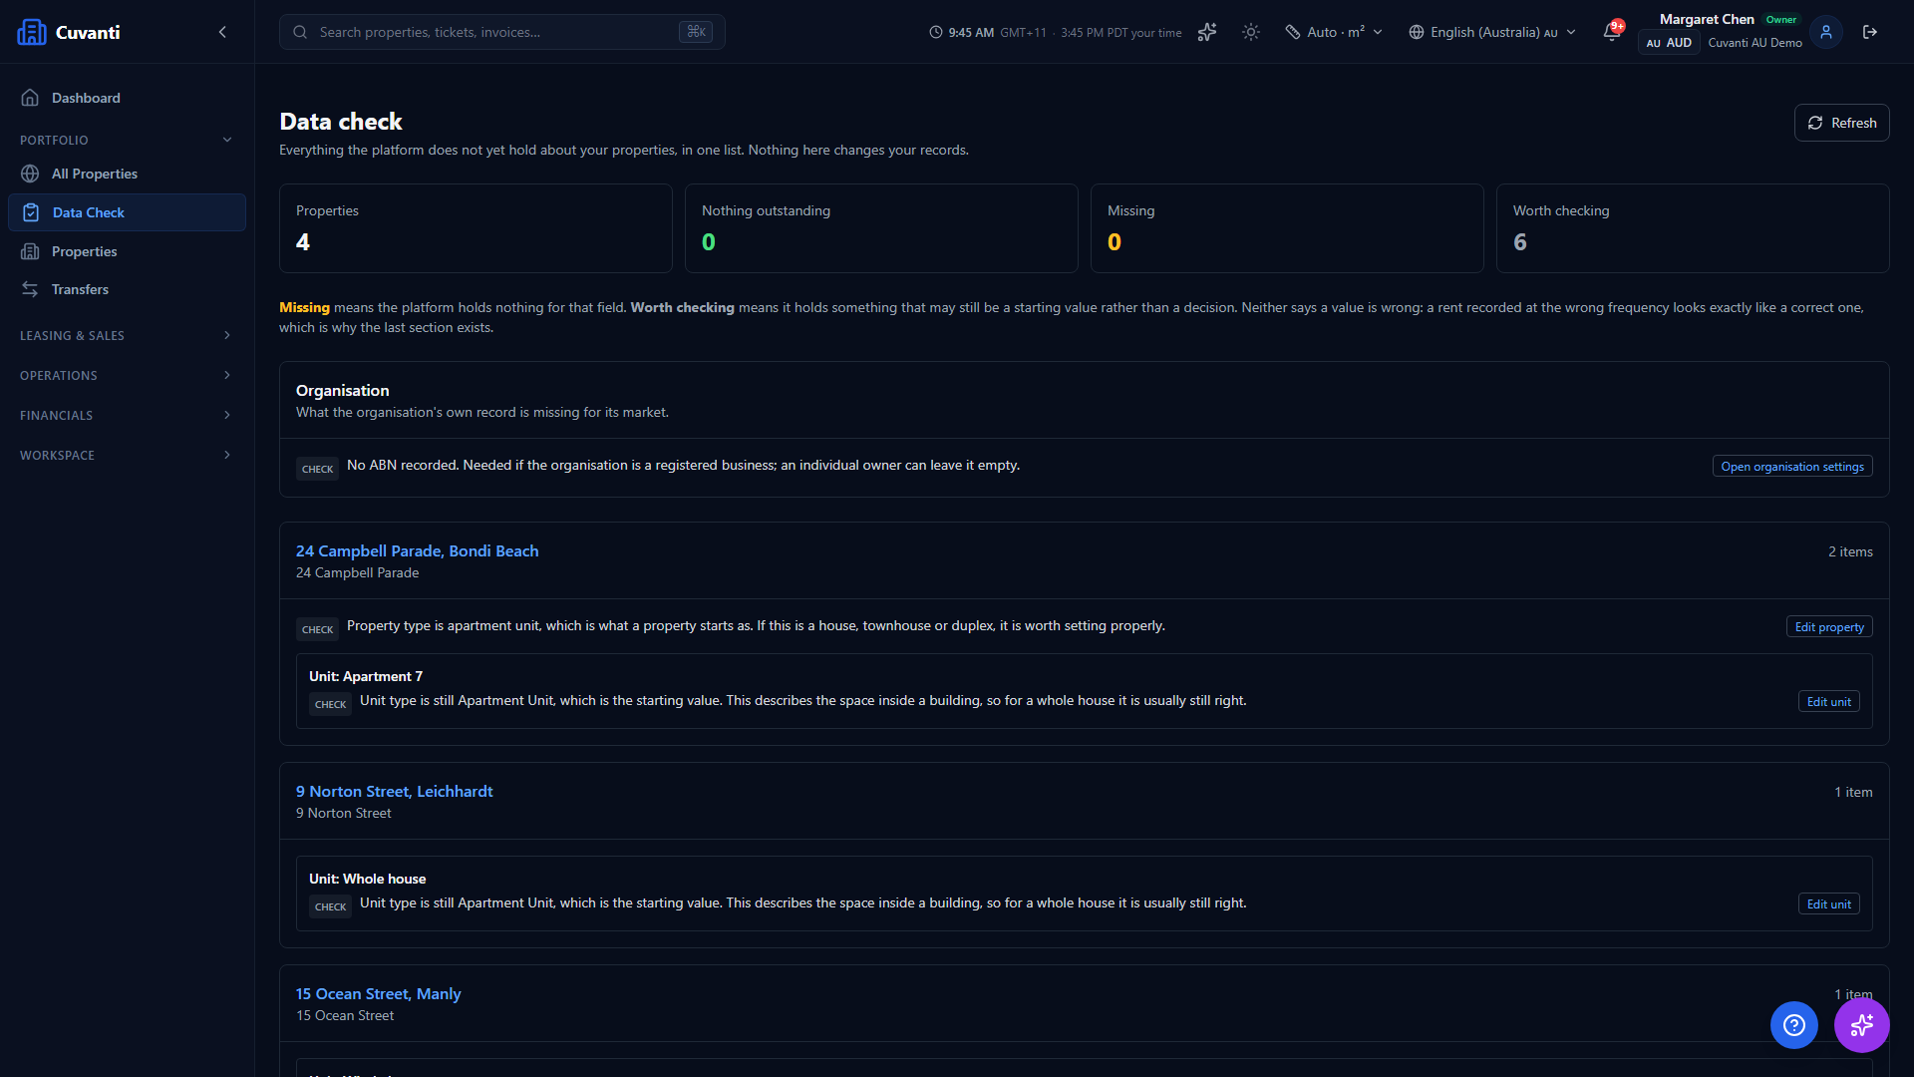Click the Cuvanti logo icon
Image resolution: width=1914 pixels, height=1077 pixels.
click(32, 32)
